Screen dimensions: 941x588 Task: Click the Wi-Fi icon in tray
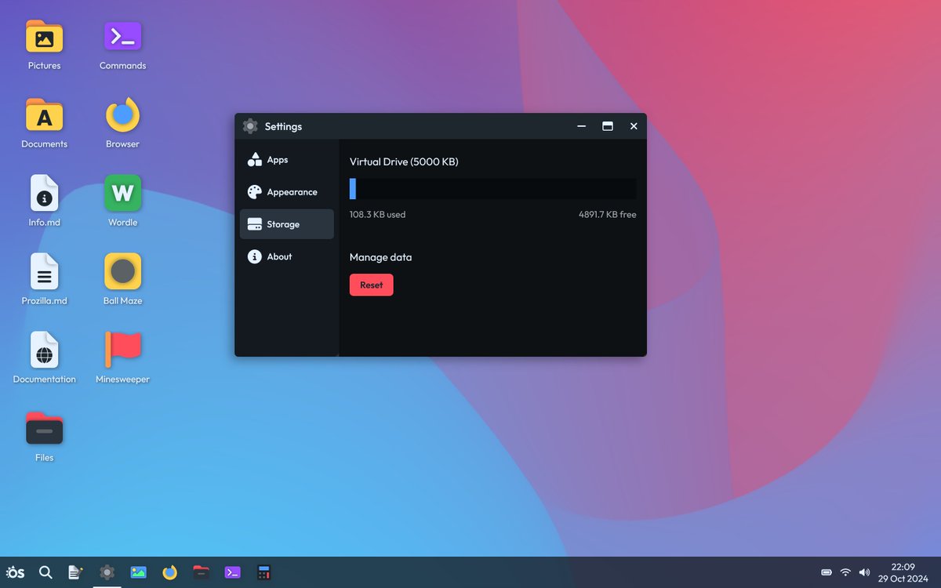[845, 572]
